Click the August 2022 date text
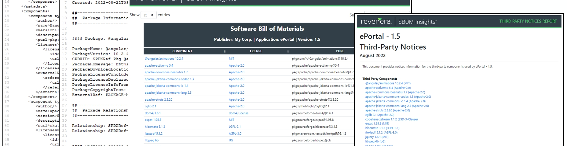The image size is (567, 146). pos(372,56)
